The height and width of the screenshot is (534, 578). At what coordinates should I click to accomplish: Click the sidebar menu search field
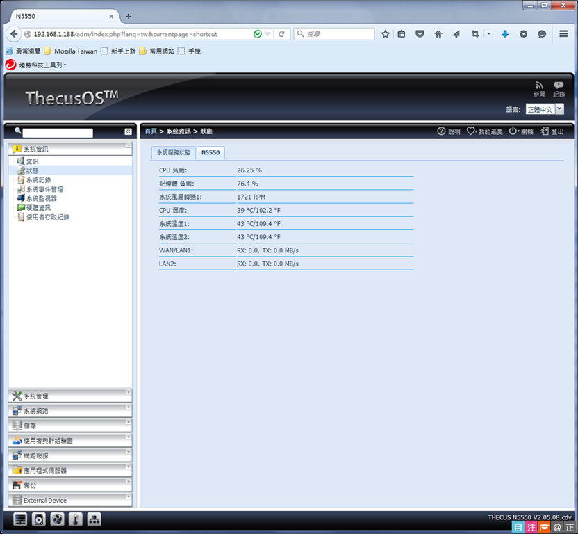pos(58,133)
